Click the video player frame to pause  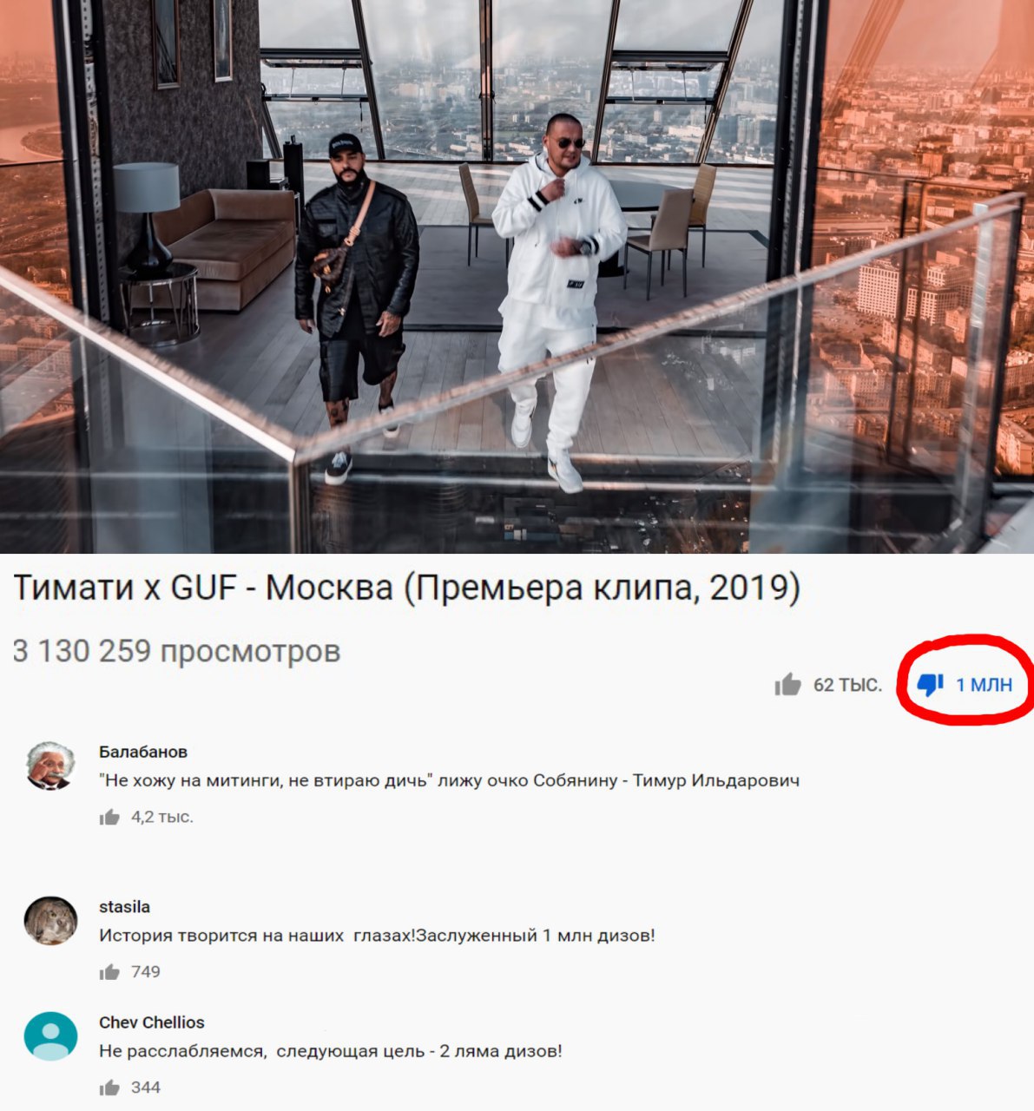[x=517, y=276]
